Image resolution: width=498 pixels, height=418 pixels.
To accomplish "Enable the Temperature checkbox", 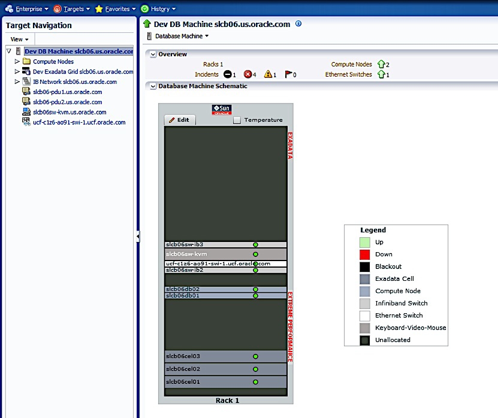I will pyautogui.click(x=237, y=120).
